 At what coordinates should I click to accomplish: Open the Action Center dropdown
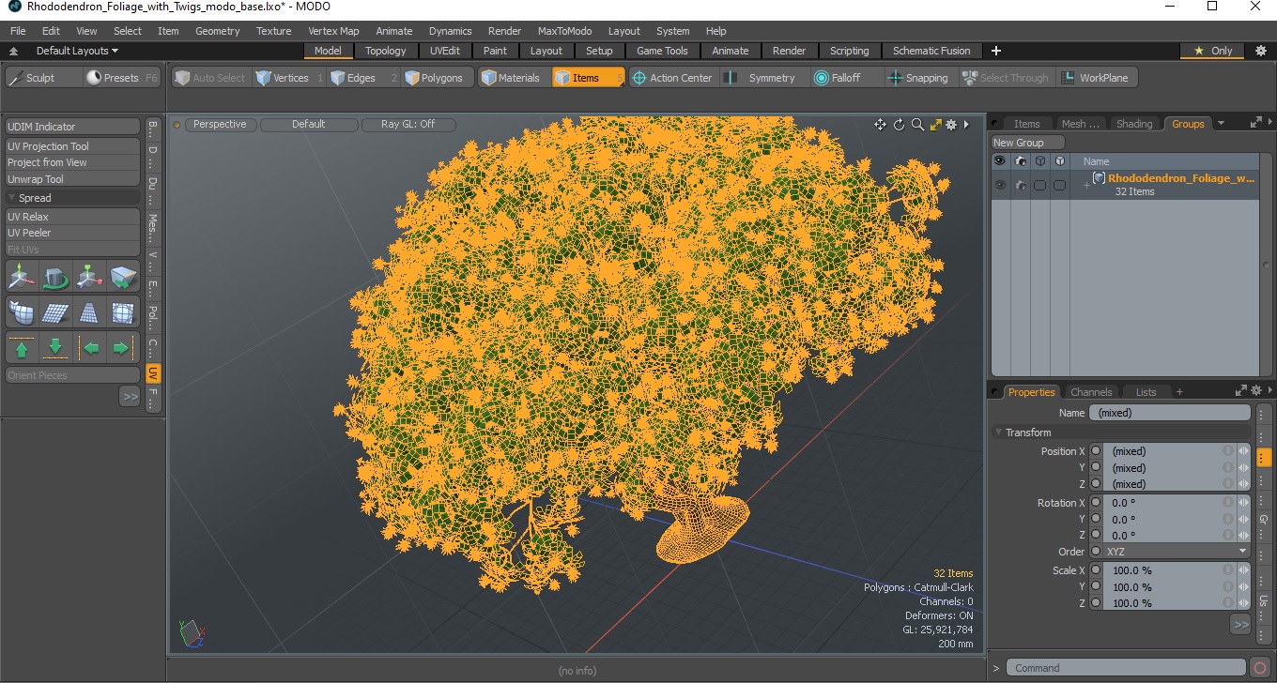[x=673, y=78]
